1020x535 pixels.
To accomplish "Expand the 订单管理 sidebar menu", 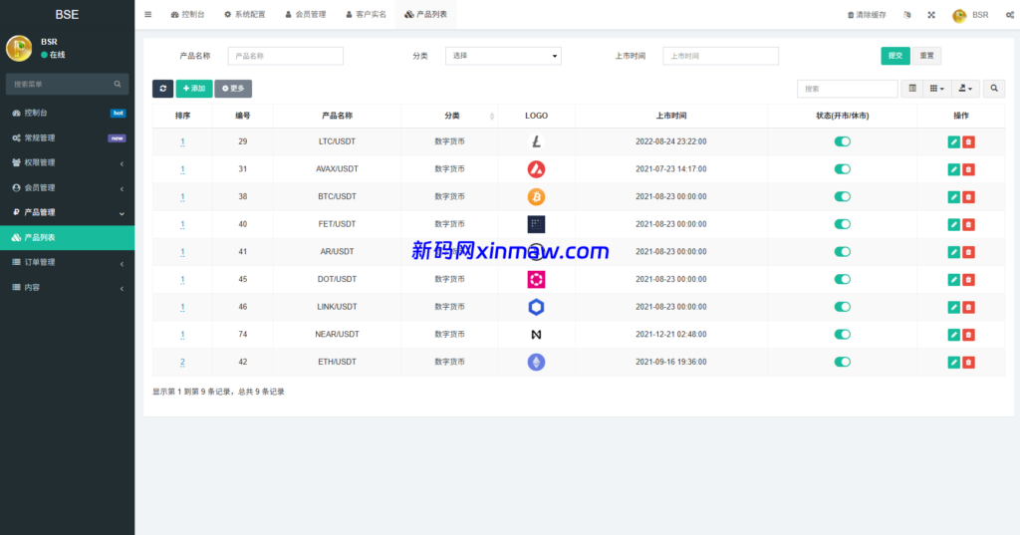I will [x=67, y=262].
